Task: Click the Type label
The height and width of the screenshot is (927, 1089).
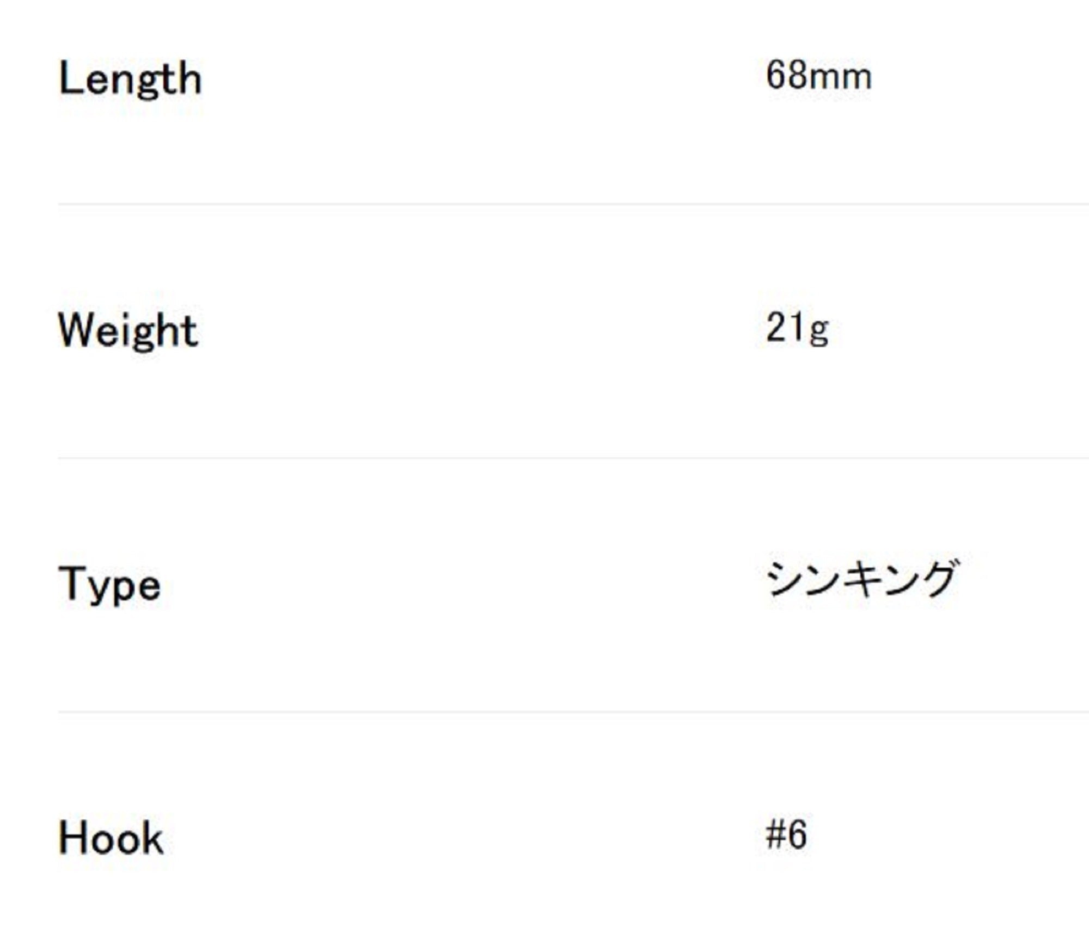Action: click(109, 584)
